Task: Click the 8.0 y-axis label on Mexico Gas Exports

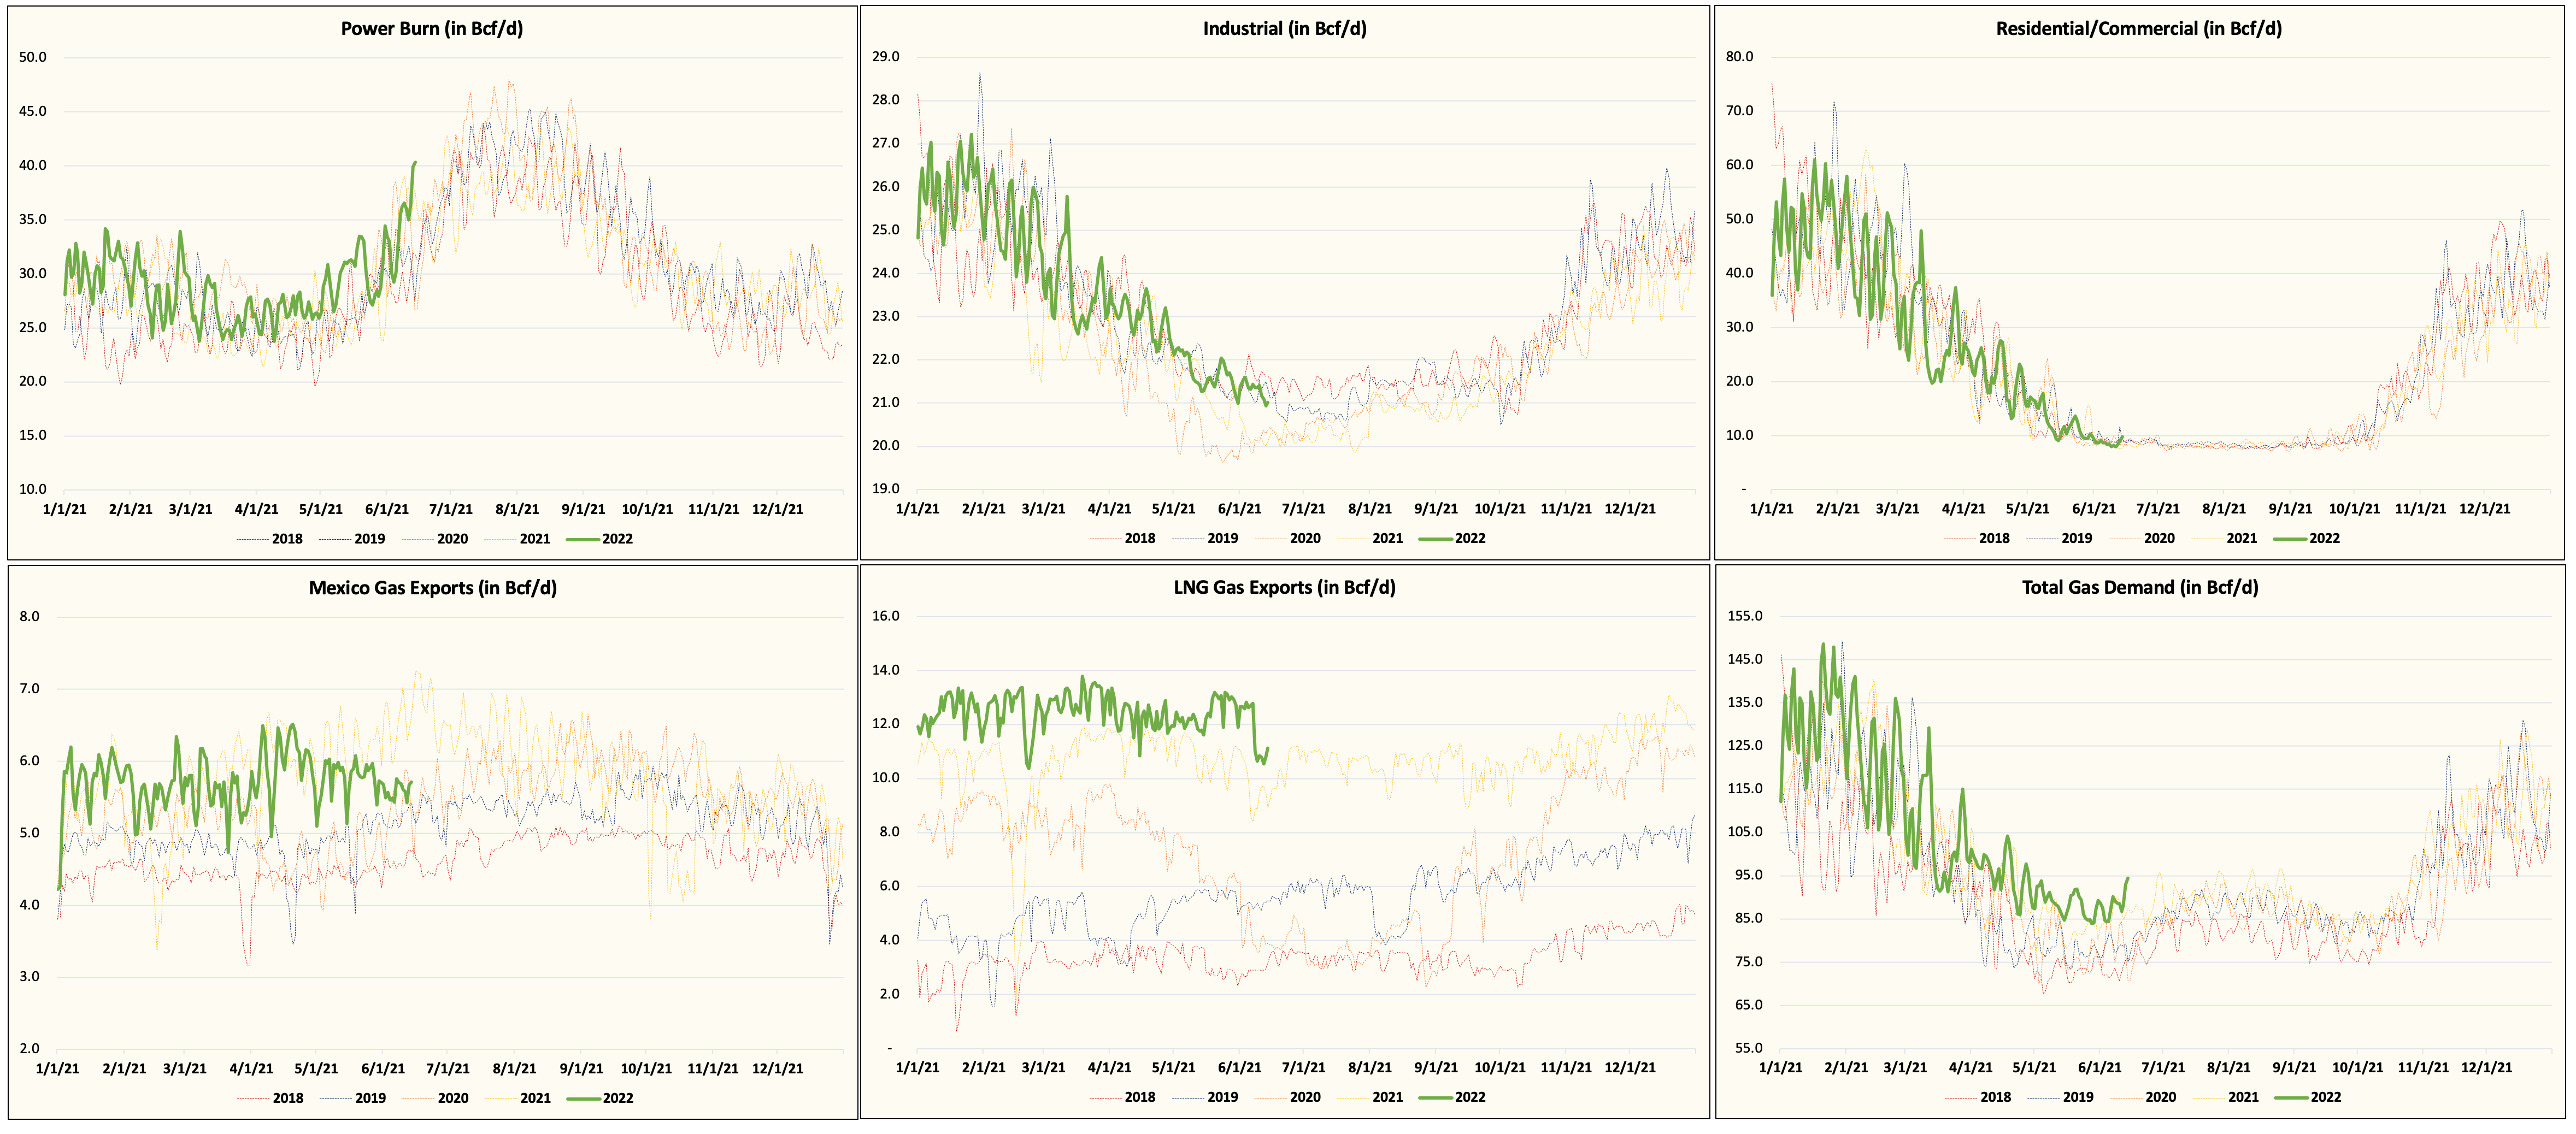Action: (x=30, y=616)
